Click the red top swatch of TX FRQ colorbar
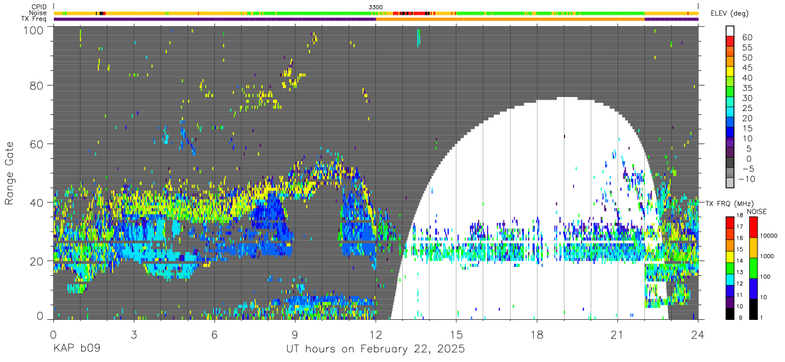This screenshot has width=785, height=362. tap(730, 222)
